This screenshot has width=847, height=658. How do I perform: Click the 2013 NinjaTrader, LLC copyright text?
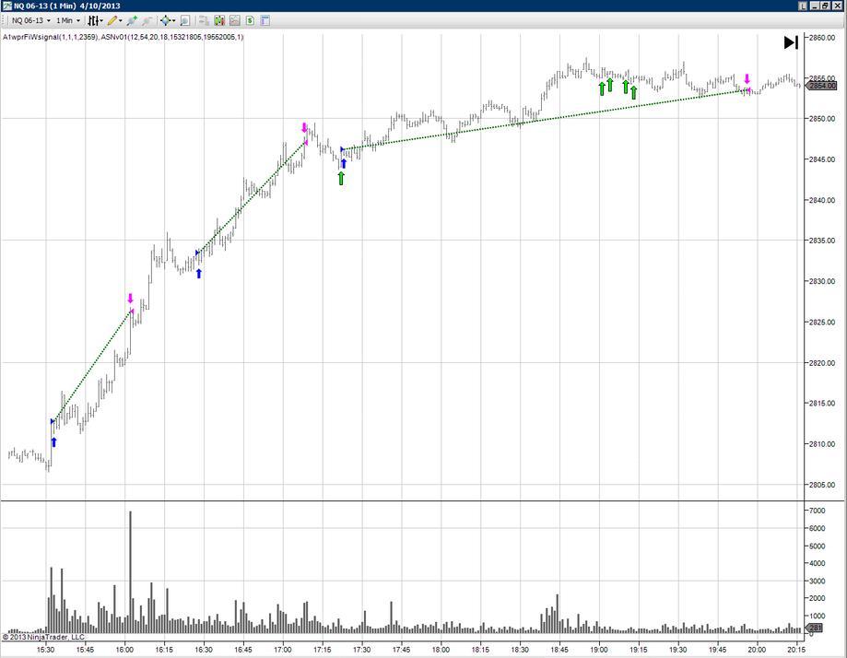point(43,637)
